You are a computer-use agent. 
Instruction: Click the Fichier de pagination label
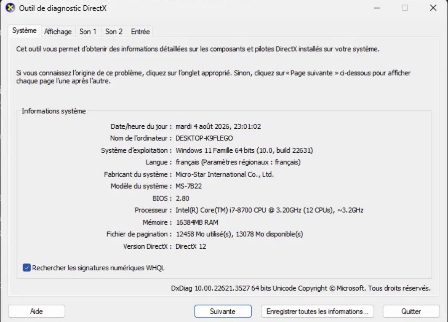point(139,234)
